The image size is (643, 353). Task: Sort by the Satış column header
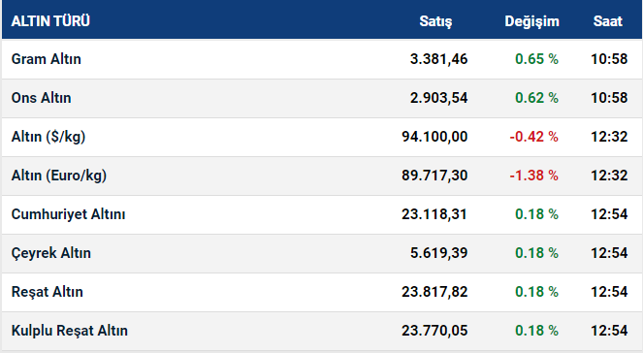pos(435,21)
